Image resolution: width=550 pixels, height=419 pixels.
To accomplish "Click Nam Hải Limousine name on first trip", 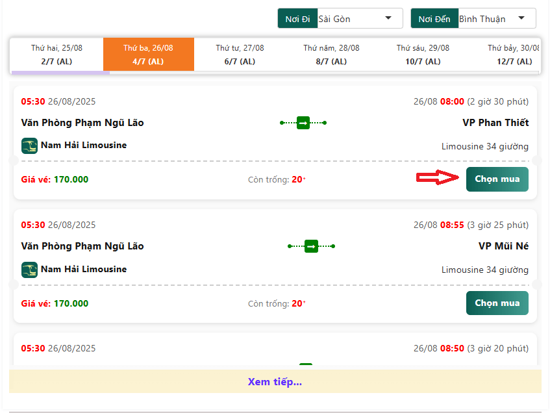I will tap(84, 146).
